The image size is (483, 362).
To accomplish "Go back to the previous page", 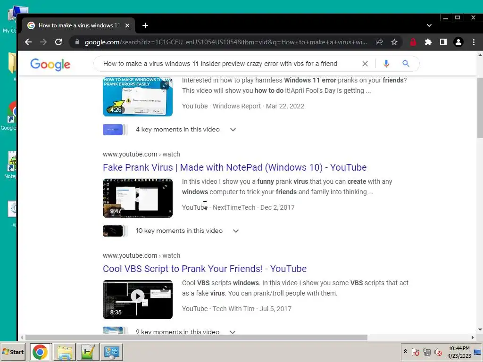I will (x=28, y=42).
